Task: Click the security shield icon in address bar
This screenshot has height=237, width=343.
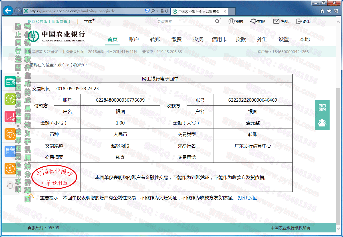Action: [148, 11]
